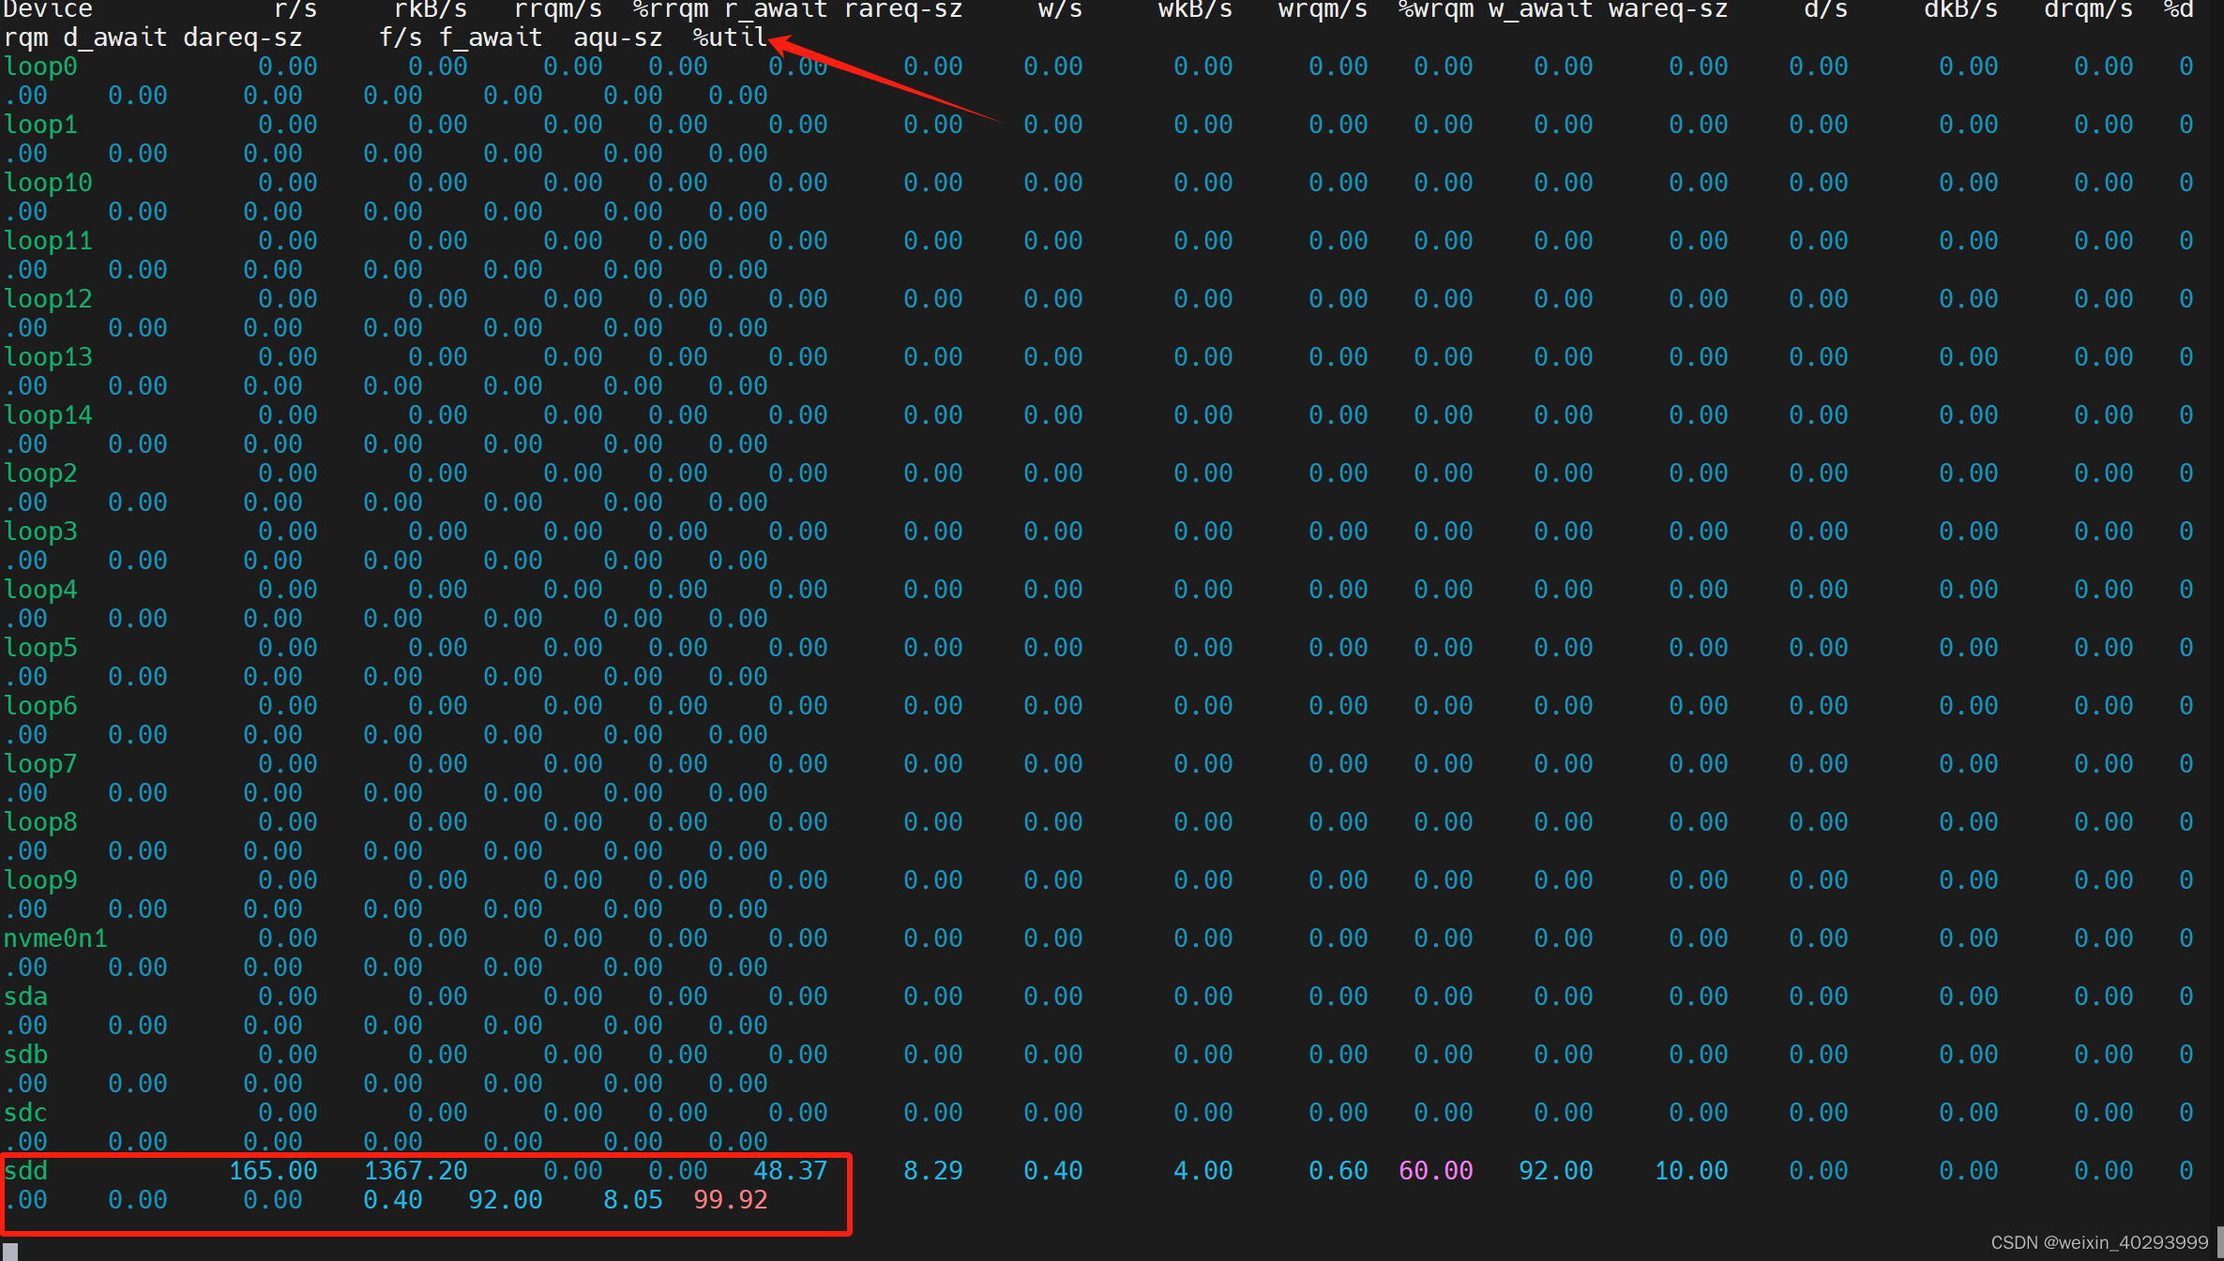
Task: Click the 10.00 wareq-sz value
Action: click(x=1690, y=1170)
